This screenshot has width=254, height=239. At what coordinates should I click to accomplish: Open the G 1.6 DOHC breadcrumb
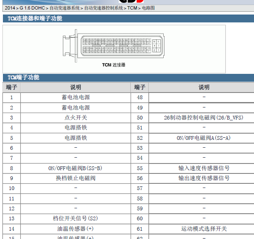coord(32,8)
